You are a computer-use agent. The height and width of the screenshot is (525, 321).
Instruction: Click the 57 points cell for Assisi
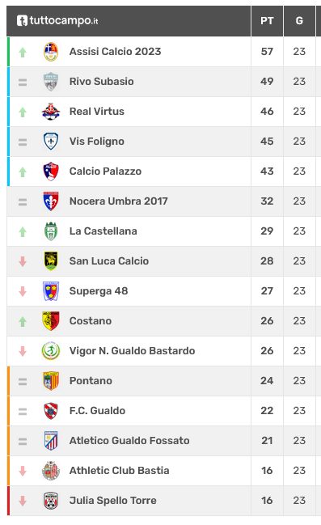coord(267,52)
